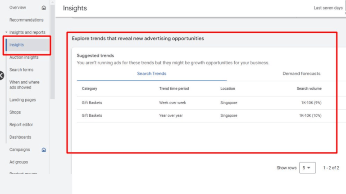Click the Week over week cell
The image size is (346, 194).
pyautogui.click(x=173, y=103)
